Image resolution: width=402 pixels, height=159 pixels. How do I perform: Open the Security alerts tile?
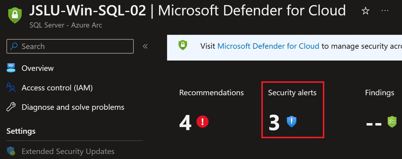(293, 110)
